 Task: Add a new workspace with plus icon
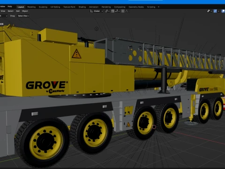[158, 7]
